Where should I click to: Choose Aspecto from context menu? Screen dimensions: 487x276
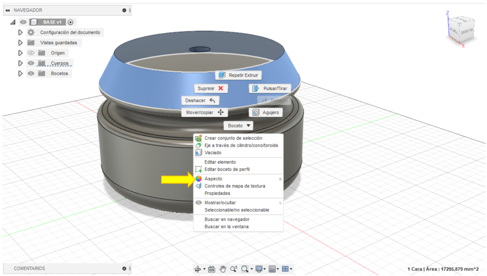pos(238,179)
